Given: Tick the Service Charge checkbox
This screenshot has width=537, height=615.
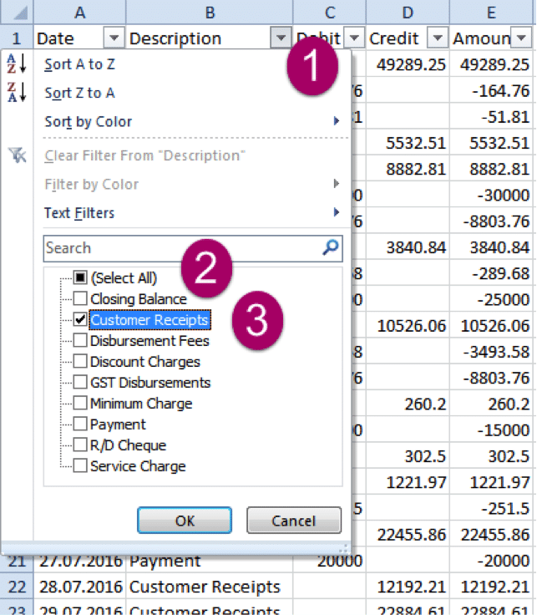Looking at the screenshot, I should (80, 466).
